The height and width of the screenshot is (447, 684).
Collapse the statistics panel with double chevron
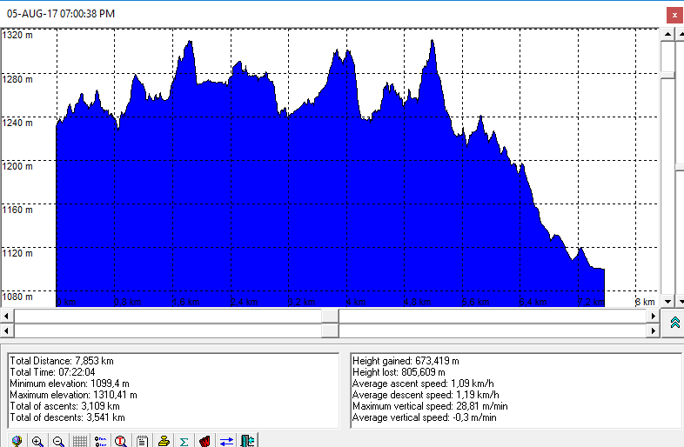675,323
